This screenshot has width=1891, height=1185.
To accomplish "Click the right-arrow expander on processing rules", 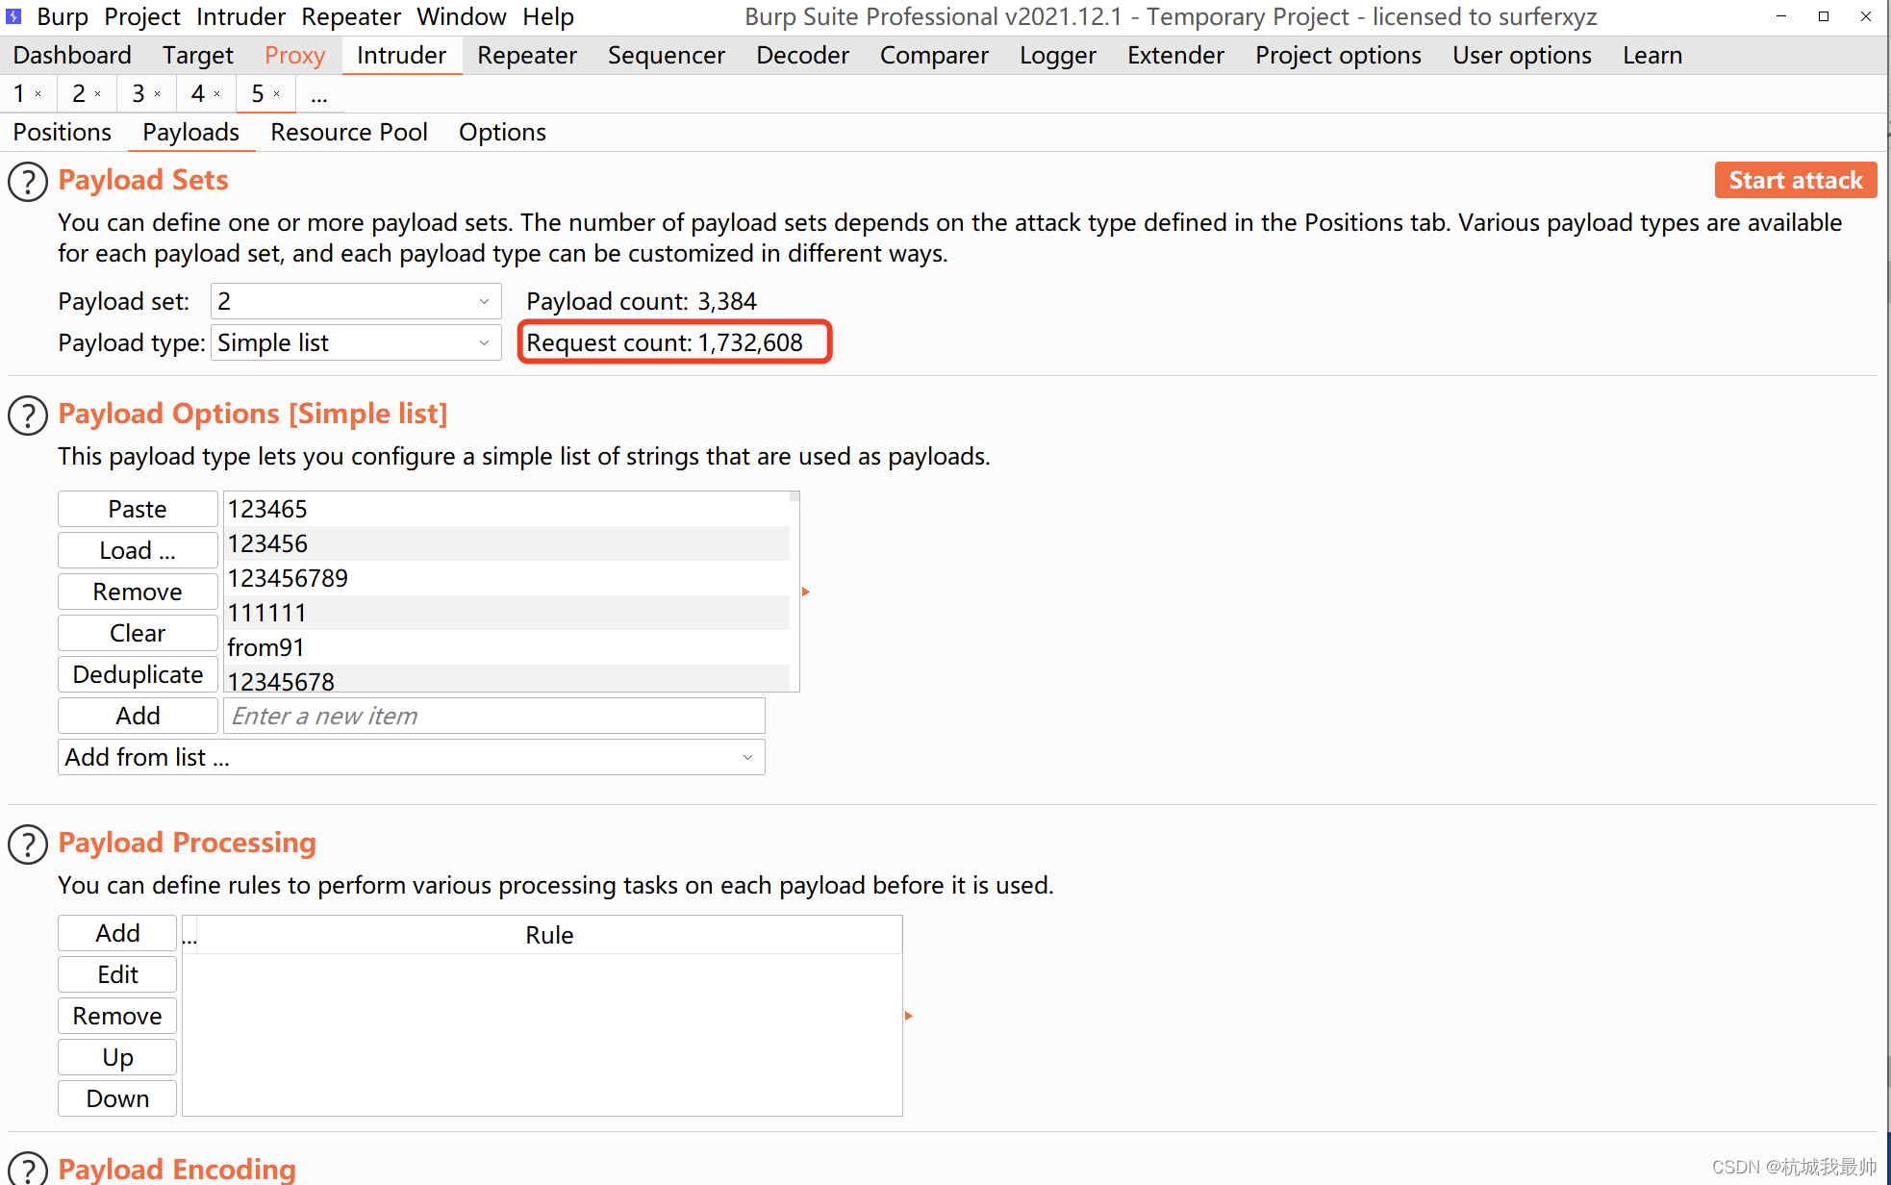I will pos(907,1017).
